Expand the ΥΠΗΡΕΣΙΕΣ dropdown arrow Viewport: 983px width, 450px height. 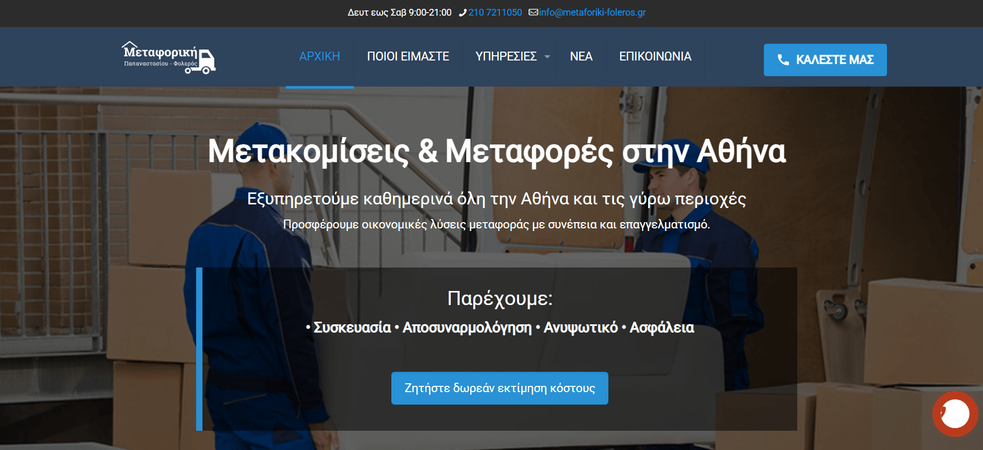click(x=547, y=57)
